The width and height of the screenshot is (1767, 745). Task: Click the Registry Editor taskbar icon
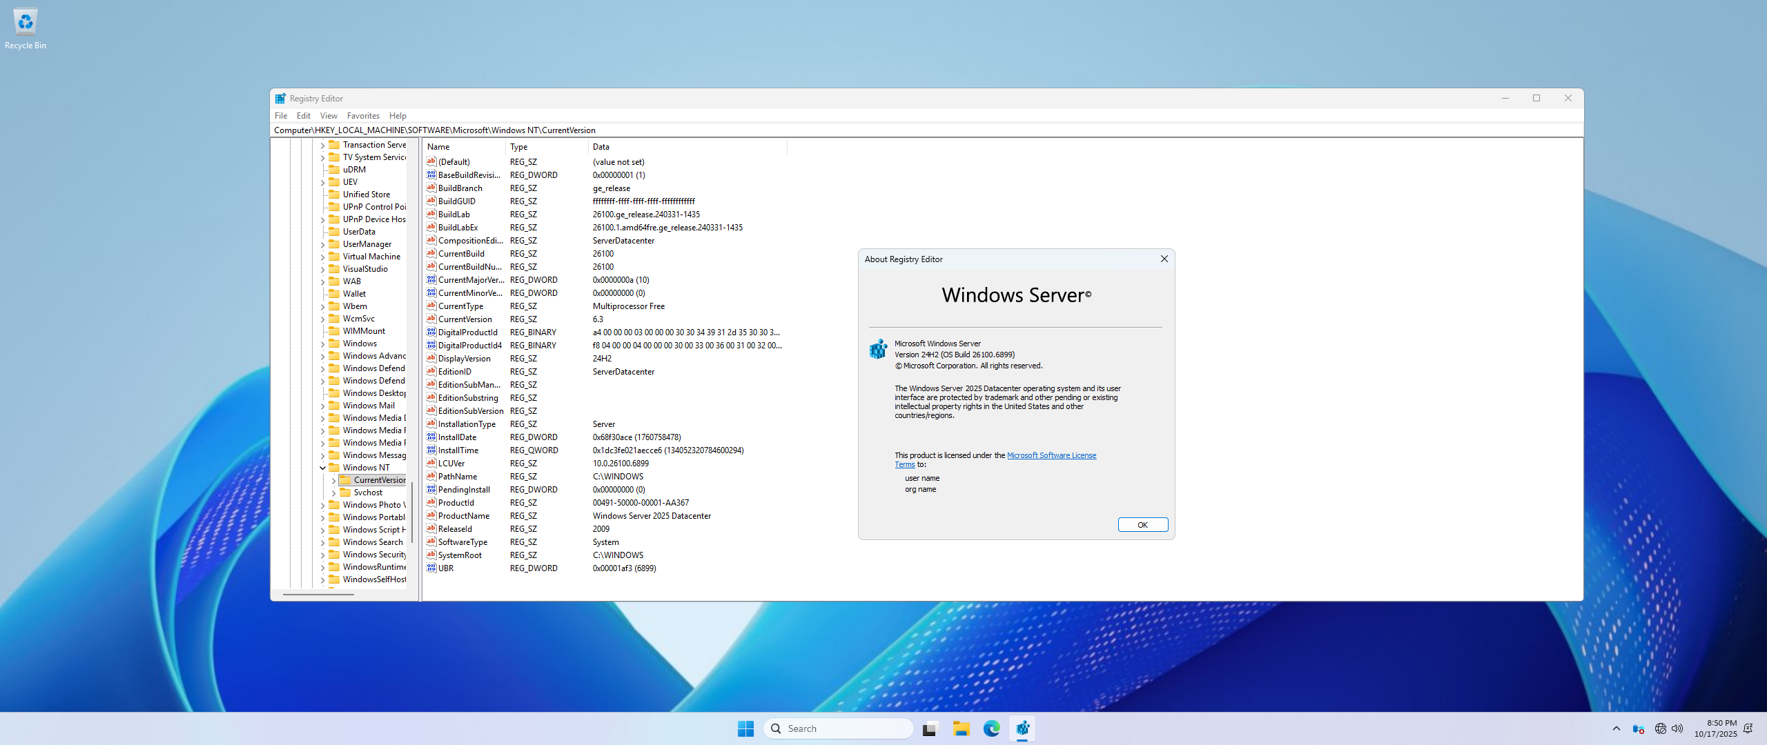tap(1022, 728)
